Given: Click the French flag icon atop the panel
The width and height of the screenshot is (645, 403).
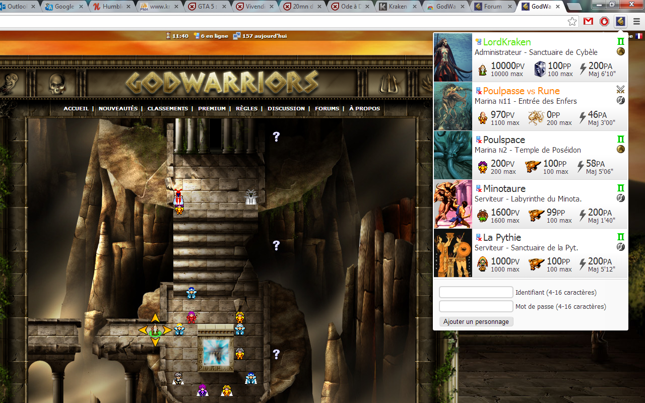Looking at the screenshot, I should coord(639,36).
